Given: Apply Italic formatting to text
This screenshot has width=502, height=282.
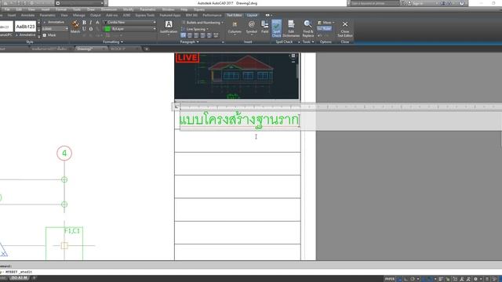Looking at the screenshot, I should tap(91, 23).
